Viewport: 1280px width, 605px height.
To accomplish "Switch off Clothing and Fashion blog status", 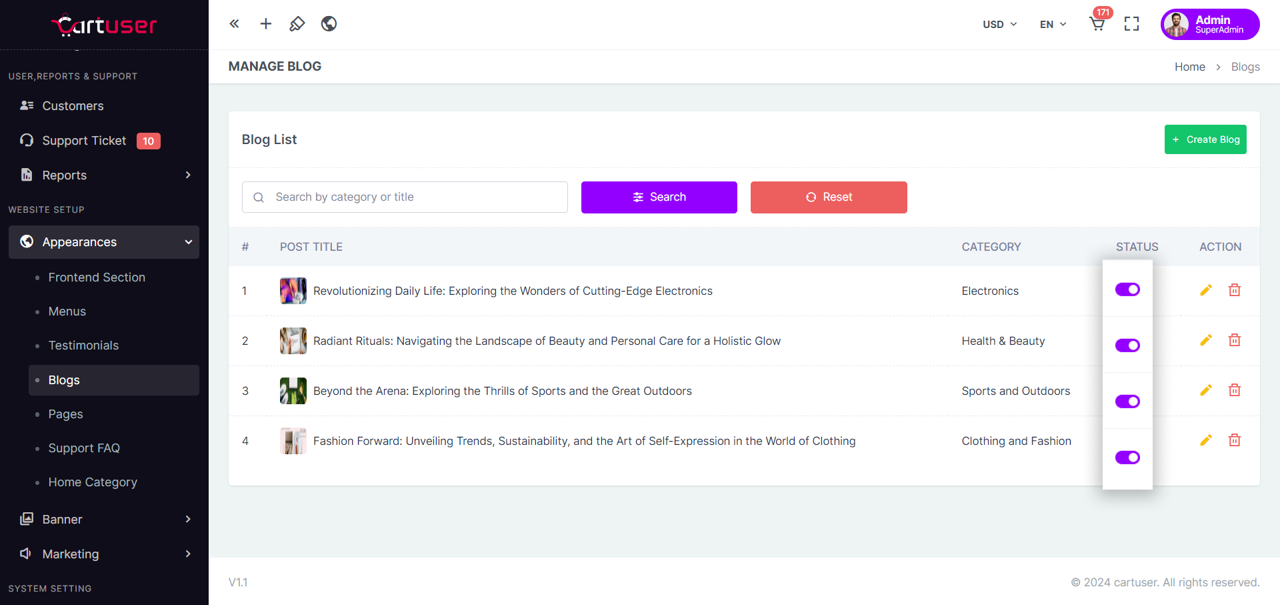I will (1127, 458).
